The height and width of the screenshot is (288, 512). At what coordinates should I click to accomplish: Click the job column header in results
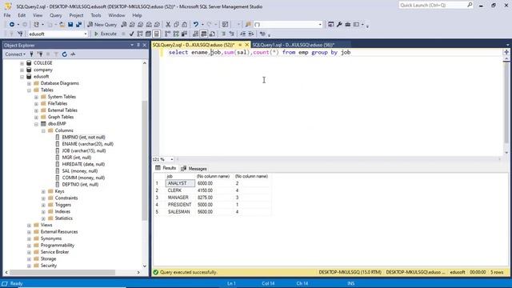[x=180, y=176]
